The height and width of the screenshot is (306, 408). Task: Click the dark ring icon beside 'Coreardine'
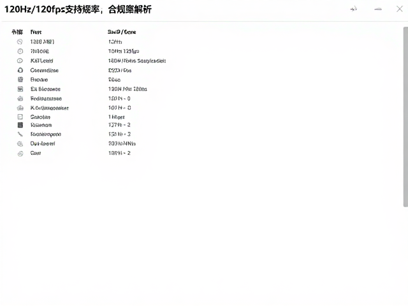(x=20, y=70)
